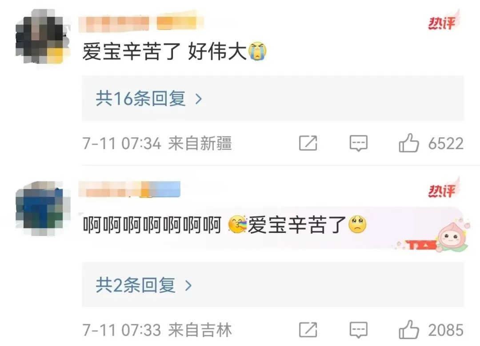Tap the hot comment badge on second comment
Image resolution: width=480 pixels, height=346 pixels.
point(443,189)
